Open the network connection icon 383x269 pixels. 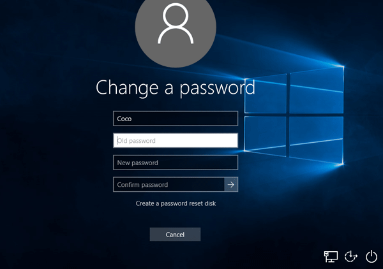pos(331,256)
